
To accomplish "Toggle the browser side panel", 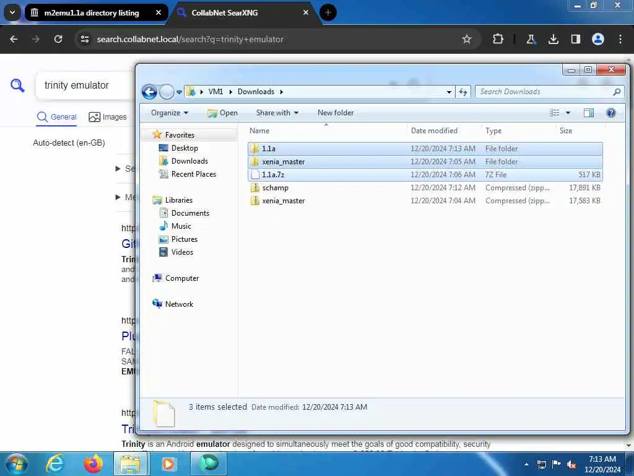I will click(x=575, y=39).
